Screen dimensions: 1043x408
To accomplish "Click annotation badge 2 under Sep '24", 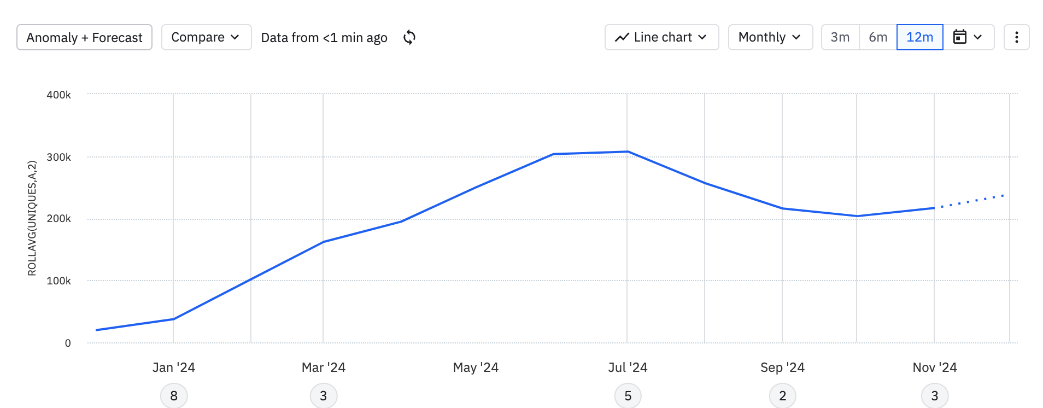I will click(782, 396).
